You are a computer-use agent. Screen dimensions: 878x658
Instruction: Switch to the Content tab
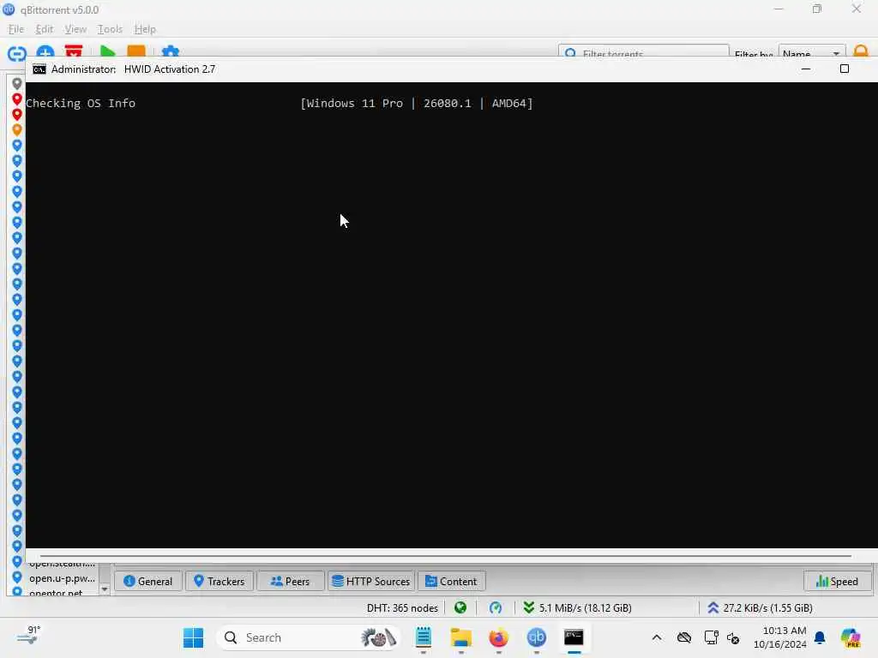[x=451, y=582]
